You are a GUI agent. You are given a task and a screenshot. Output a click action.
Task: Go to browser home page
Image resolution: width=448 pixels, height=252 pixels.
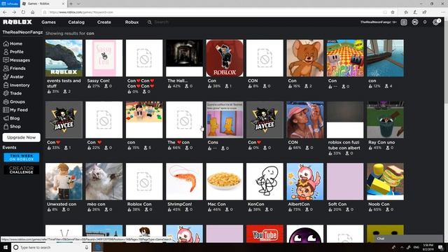coord(33,13)
